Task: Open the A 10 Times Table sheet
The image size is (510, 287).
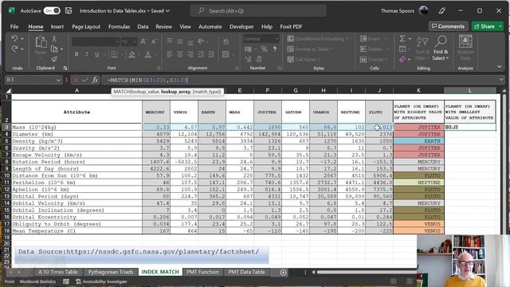Action: click(x=58, y=272)
